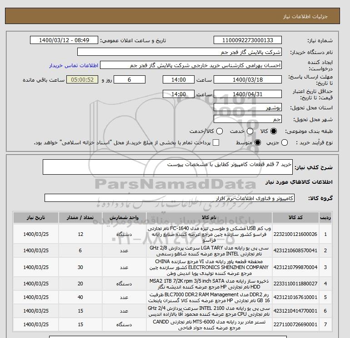Screen dimensions: 350x338
Task: Click the جزئیات اطلاعات نیاز page header
Action: click(305, 16)
